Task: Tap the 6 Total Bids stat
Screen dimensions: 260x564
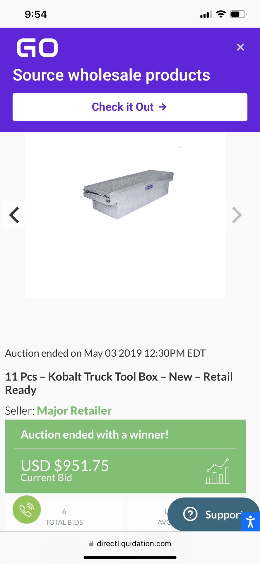Action: click(64, 517)
